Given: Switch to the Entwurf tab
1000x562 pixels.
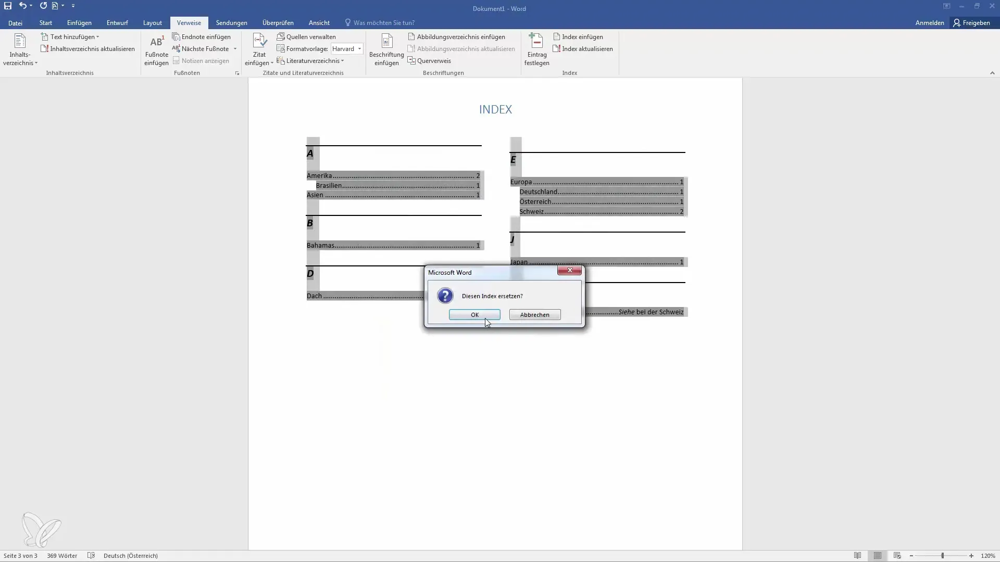Looking at the screenshot, I should pyautogui.click(x=117, y=23).
